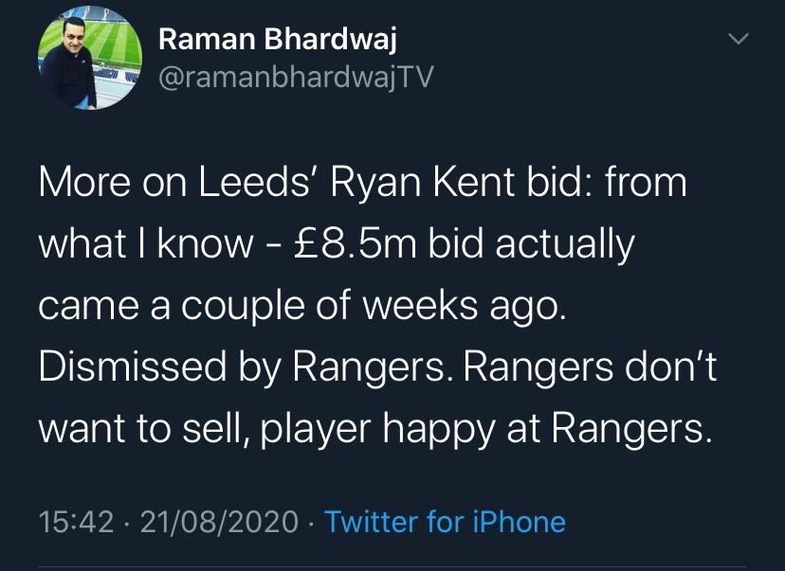Click the divider line beneath the tweet timestamp

click(392, 567)
